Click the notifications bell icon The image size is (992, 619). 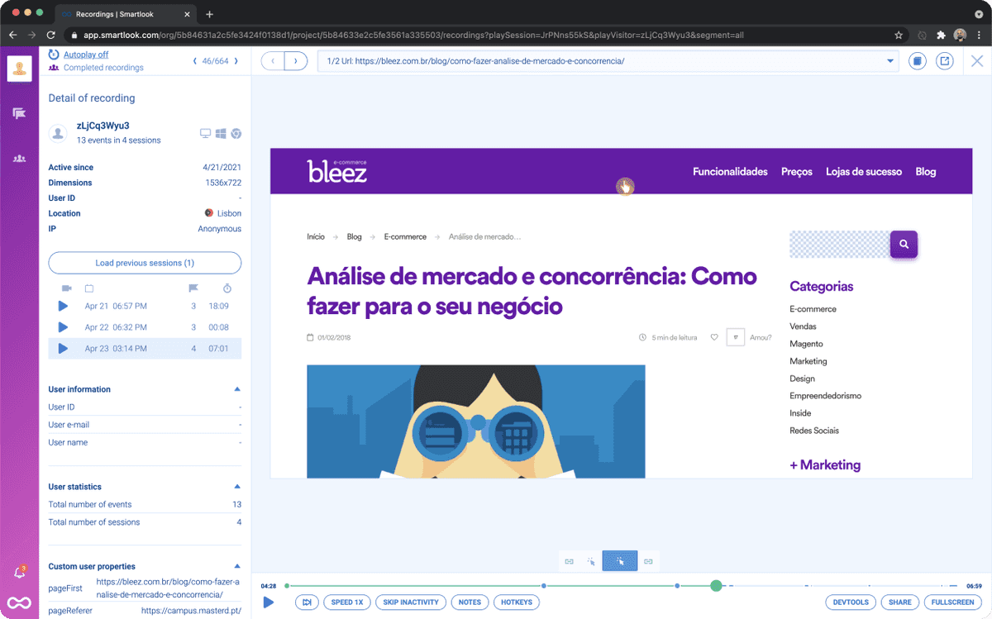click(20, 573)
